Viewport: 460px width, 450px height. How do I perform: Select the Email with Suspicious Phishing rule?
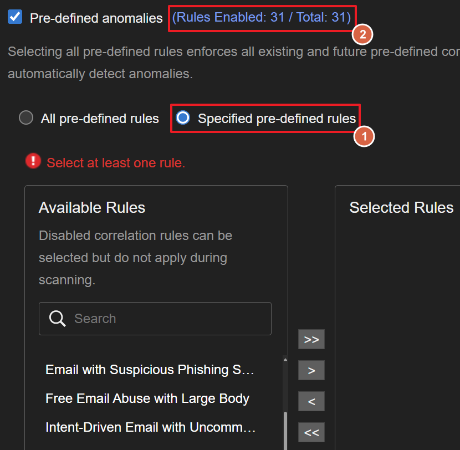[150, 370]
